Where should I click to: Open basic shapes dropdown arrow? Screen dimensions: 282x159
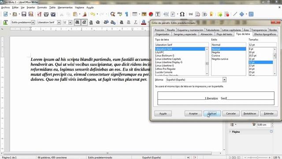pos(246,14)
